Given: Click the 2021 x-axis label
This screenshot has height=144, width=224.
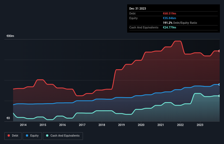Looking at the screenshot, I should tap(161, 125).
